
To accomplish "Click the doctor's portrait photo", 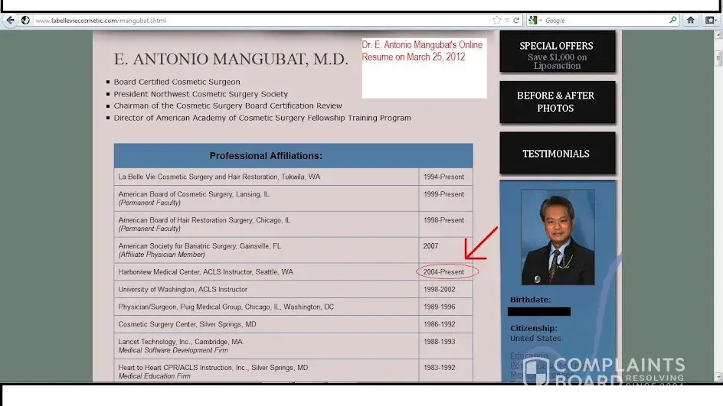I will (x=557, y=237).
